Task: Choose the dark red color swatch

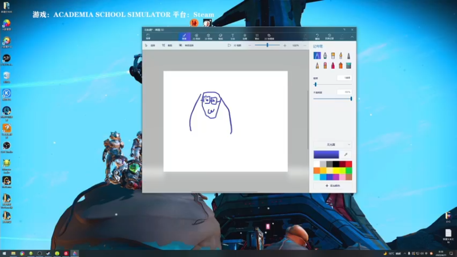Action: [x=342, y=164]
